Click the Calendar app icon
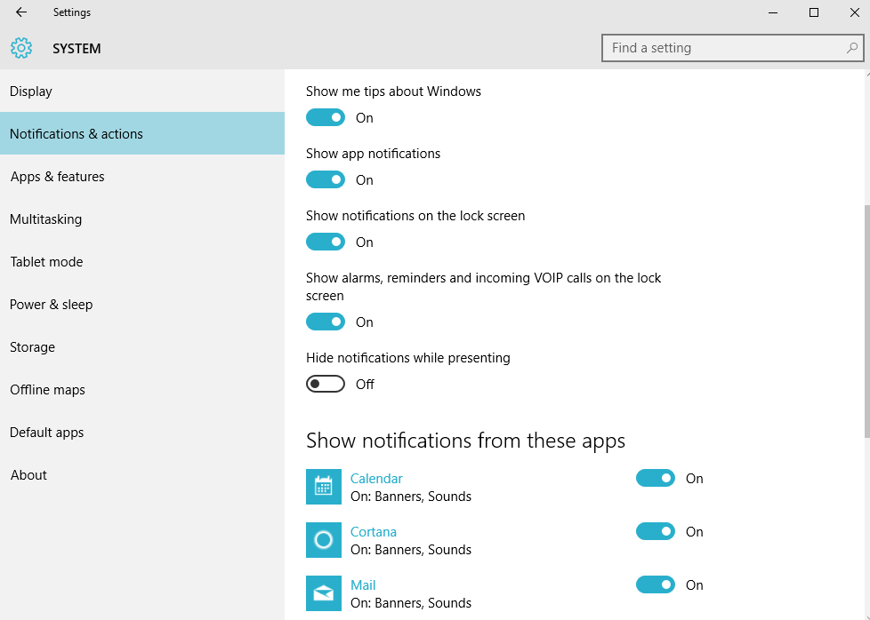The height and width of the screenshot is (620, 870). coord(324,487)
